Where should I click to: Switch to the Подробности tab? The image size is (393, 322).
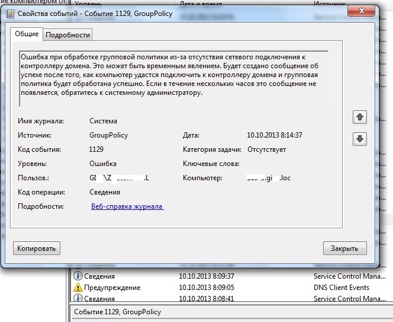click(68, 35)
